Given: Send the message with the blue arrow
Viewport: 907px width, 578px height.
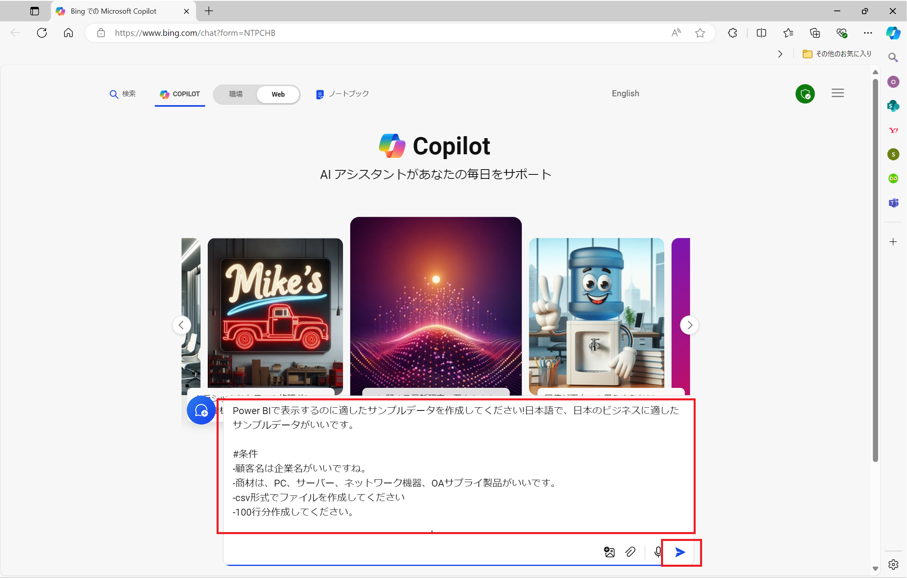Looking at the screenshot, I should 680,552.
